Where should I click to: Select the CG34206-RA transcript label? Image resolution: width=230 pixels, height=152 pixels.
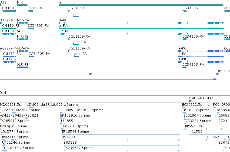193,37
